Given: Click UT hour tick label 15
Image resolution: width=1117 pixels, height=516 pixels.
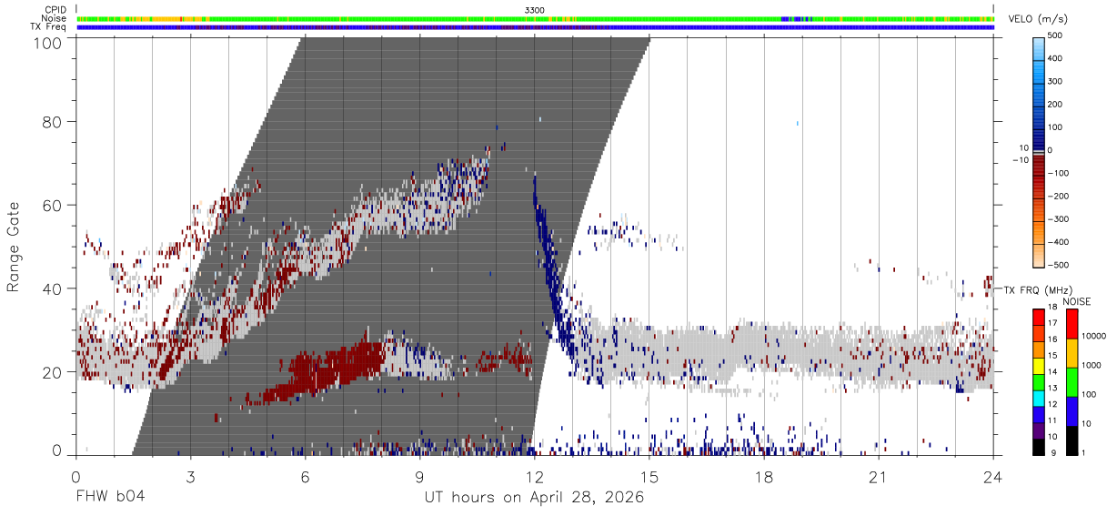Looking at the screenshot, I should (649, 478).
